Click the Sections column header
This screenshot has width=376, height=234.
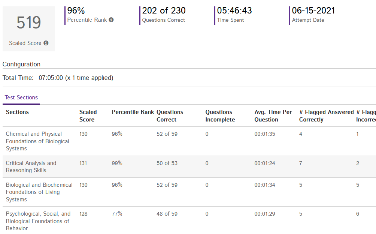coord(17,112)
